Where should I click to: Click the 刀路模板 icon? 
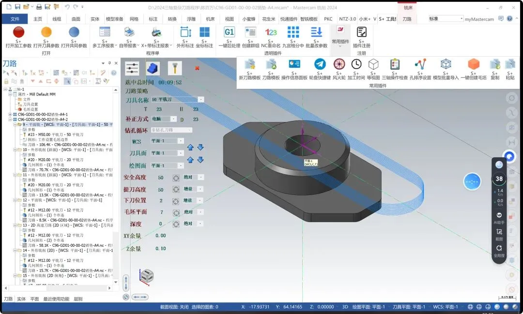tap(271, 64)
